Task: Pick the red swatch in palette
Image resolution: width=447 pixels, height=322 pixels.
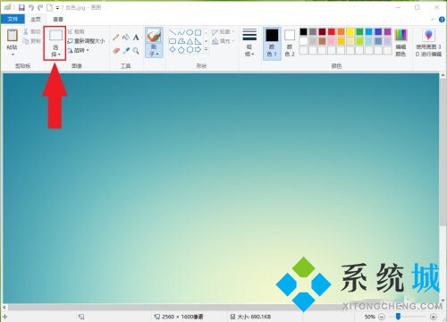Action: pos(332,31)
